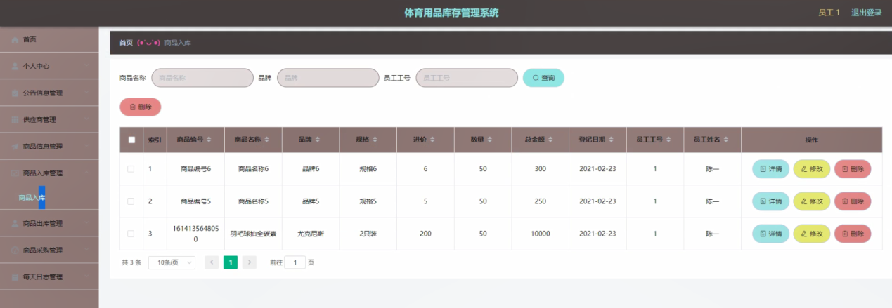This screenshot has width=892, height=308.
Task: Check the box for row 商品编号5
Action: pyautogui.click(x=131, y=201)
